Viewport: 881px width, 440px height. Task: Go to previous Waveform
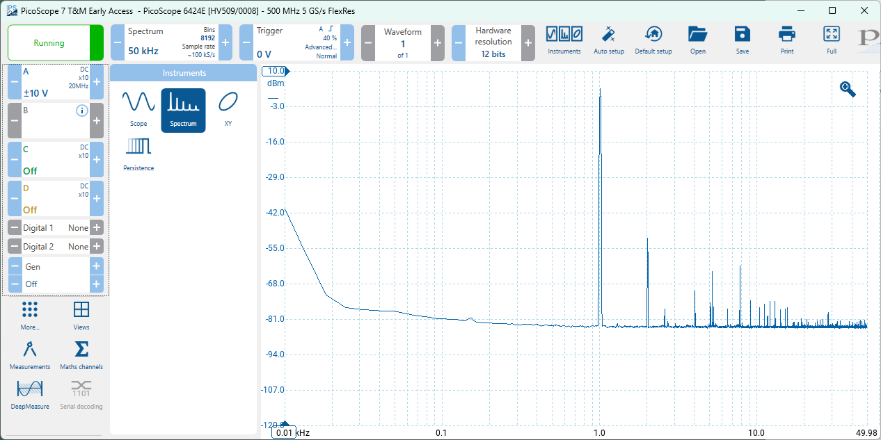coord(368,42)
